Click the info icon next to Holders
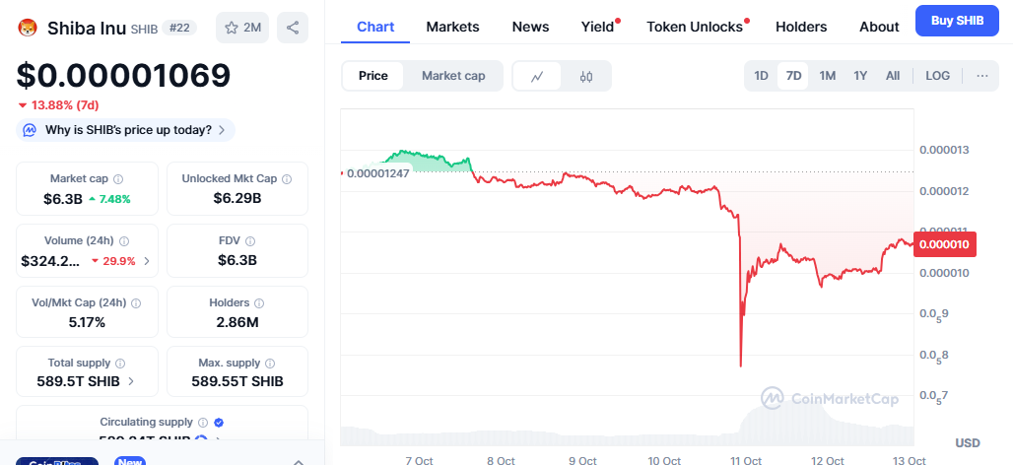 point(259,303)
